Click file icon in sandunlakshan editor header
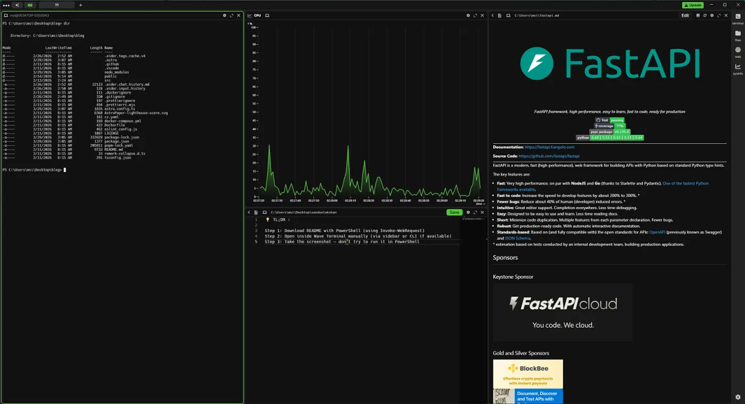The width and height of the screenshot is (745, 404). tap(256, 213)
